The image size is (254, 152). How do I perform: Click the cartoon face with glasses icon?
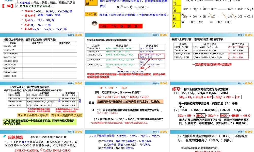[x=94, y=24]
